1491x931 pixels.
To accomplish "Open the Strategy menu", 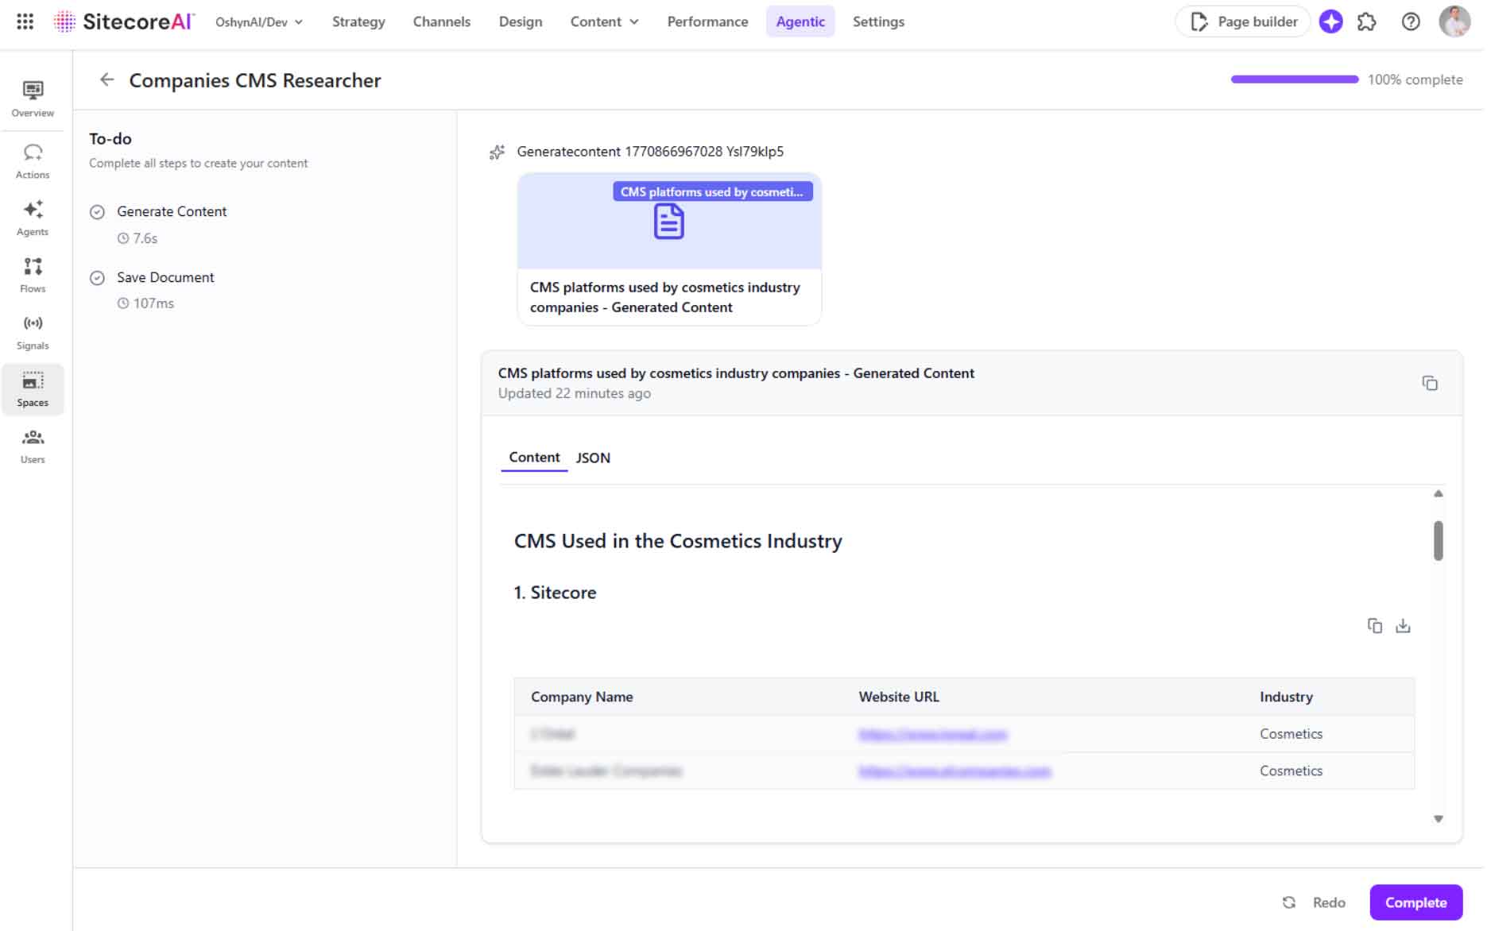I will 358,21.
